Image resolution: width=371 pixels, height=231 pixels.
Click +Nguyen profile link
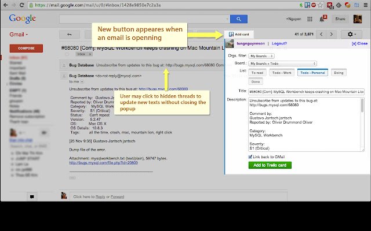(293, 19)
